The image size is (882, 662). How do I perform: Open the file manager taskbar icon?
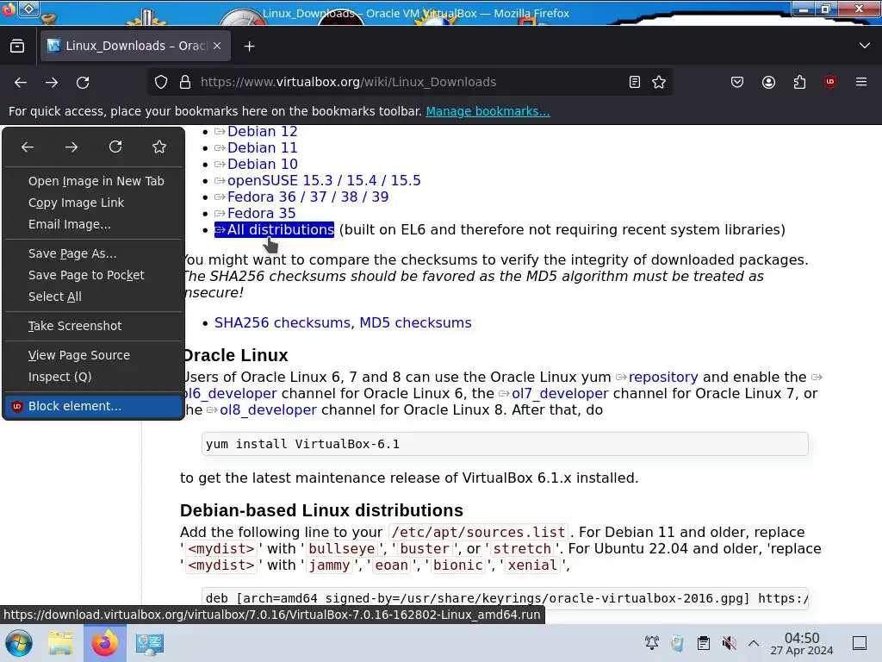[x=60, y=643]
